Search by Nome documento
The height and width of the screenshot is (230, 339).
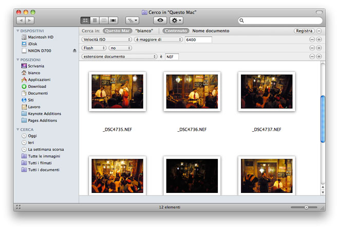211,31
